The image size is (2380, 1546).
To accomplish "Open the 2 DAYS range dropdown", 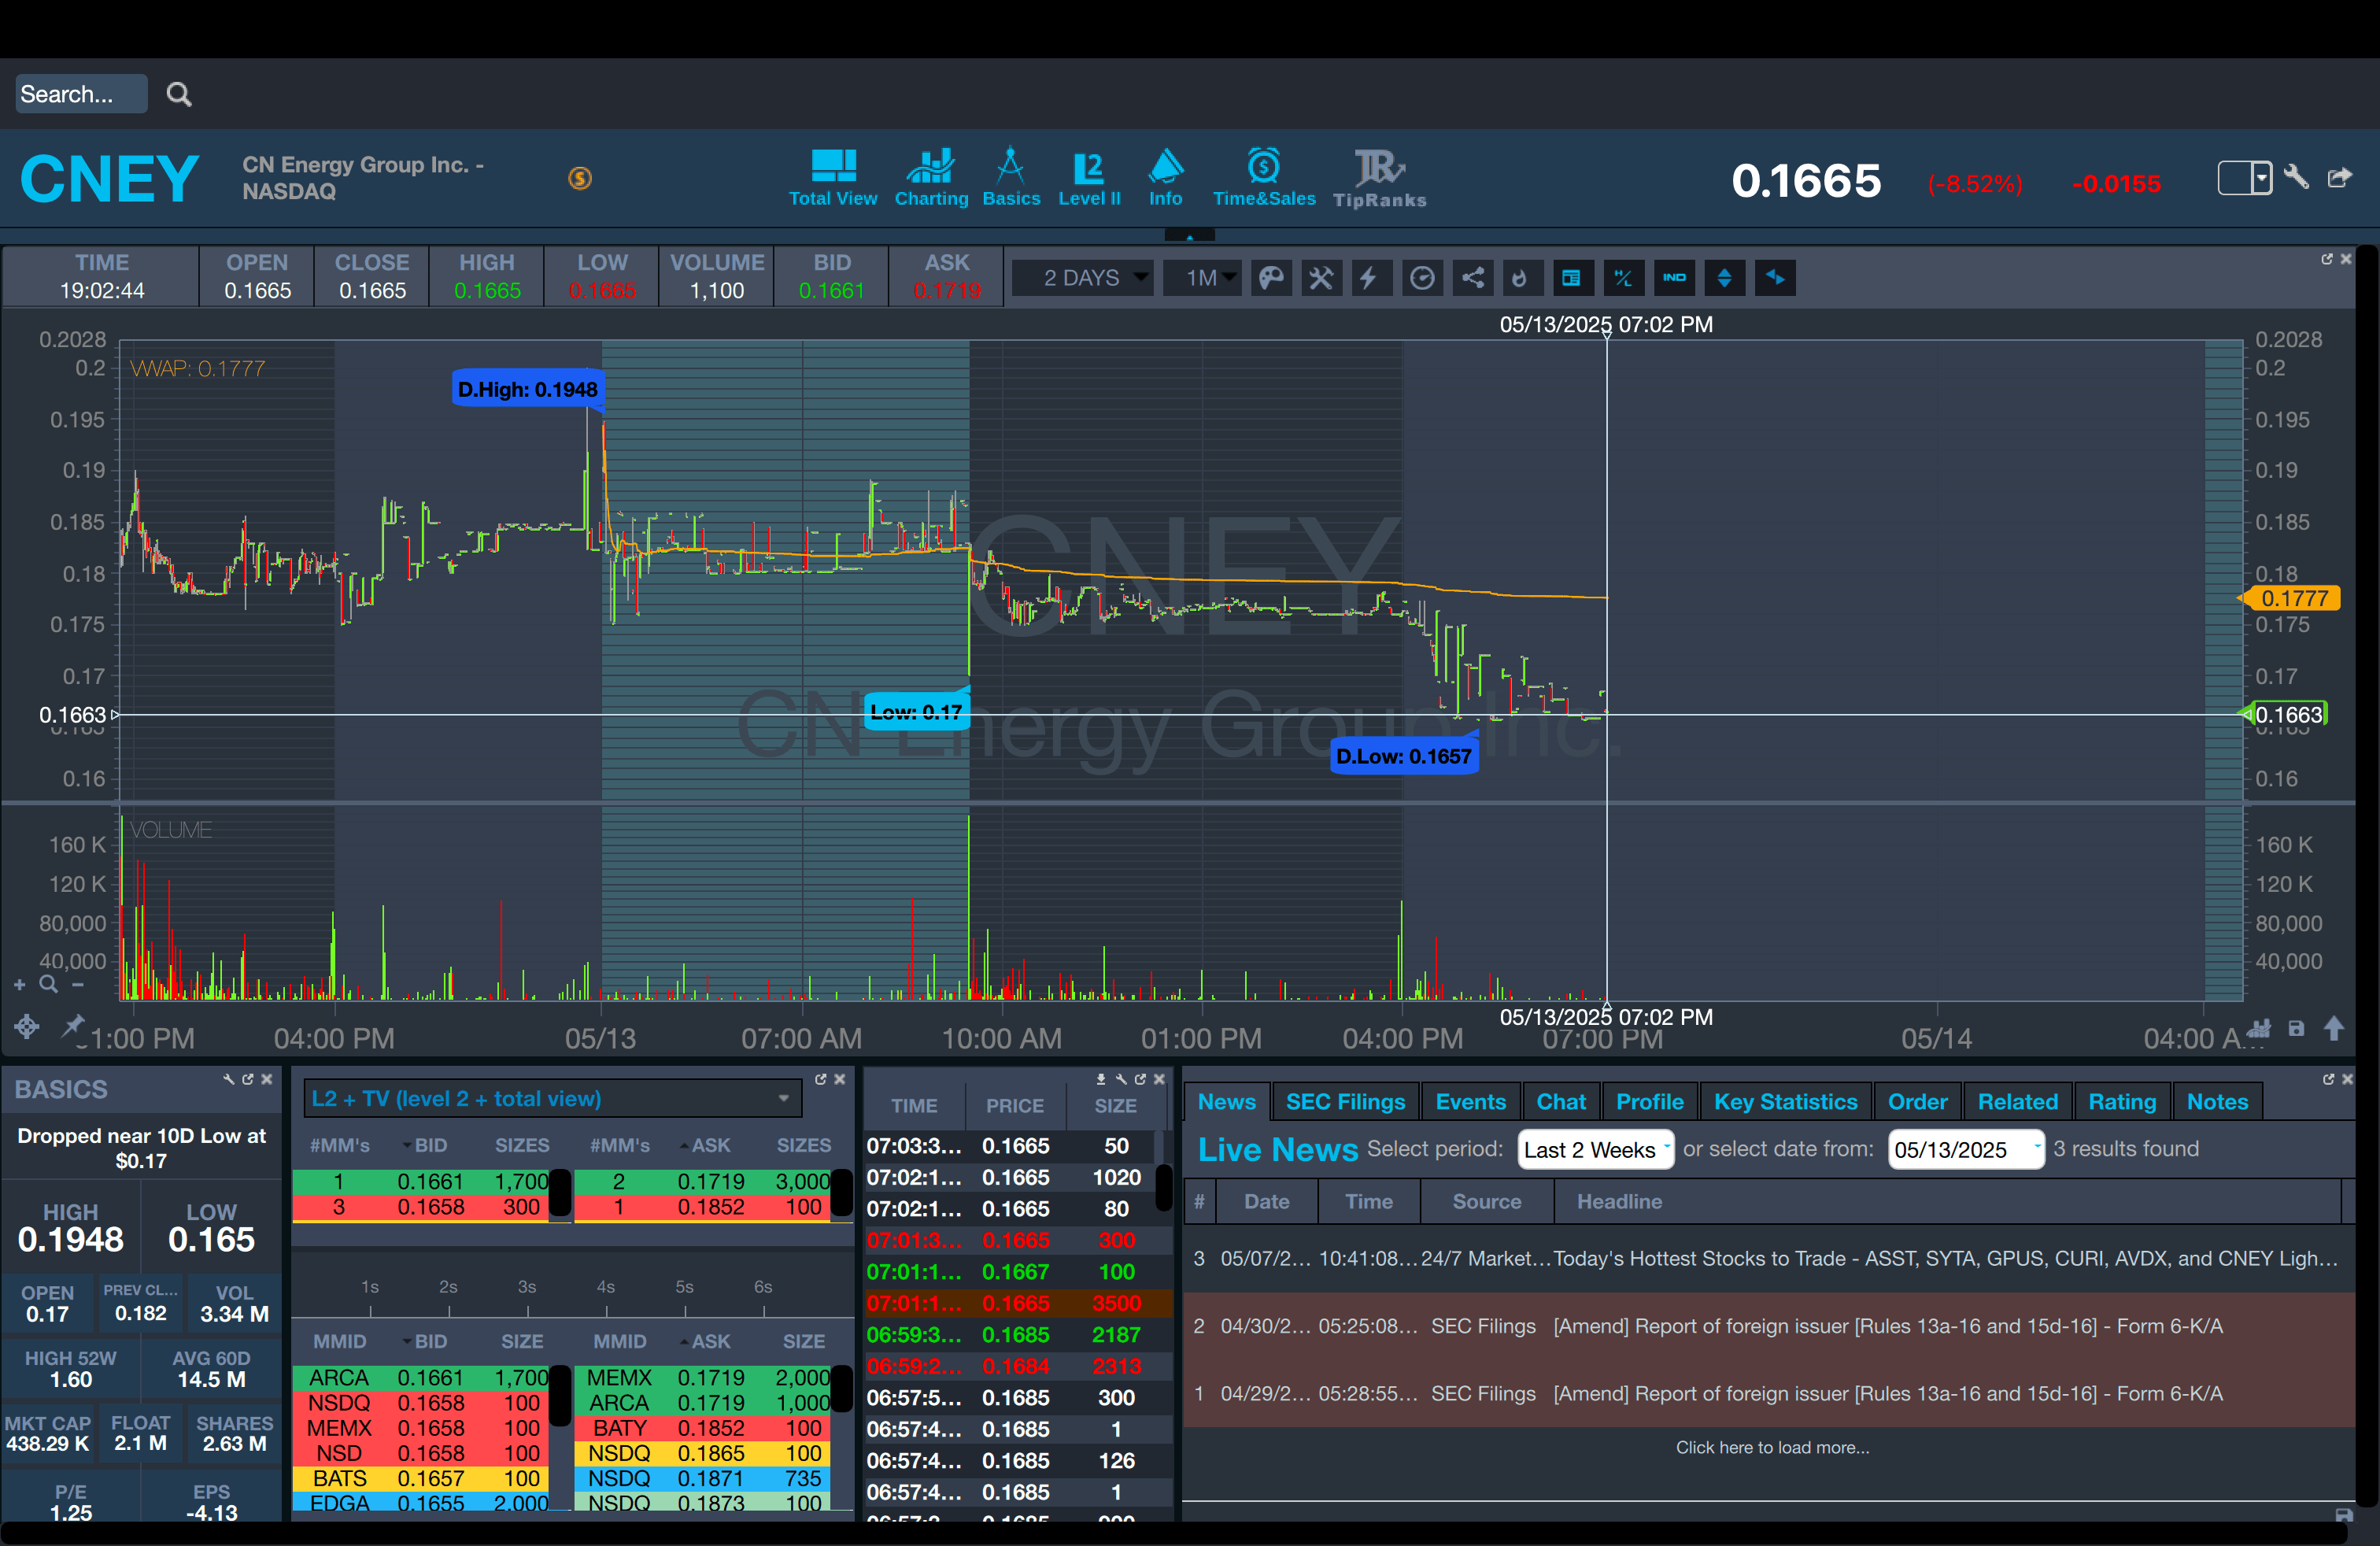I will [1083, 278].
